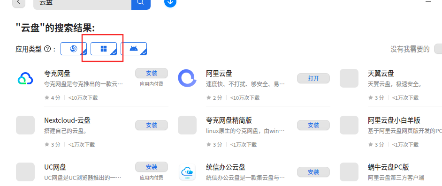This screenshot has height=186, width=442.
Task: Install 统信办公云盘
Action: click(313, 172)
